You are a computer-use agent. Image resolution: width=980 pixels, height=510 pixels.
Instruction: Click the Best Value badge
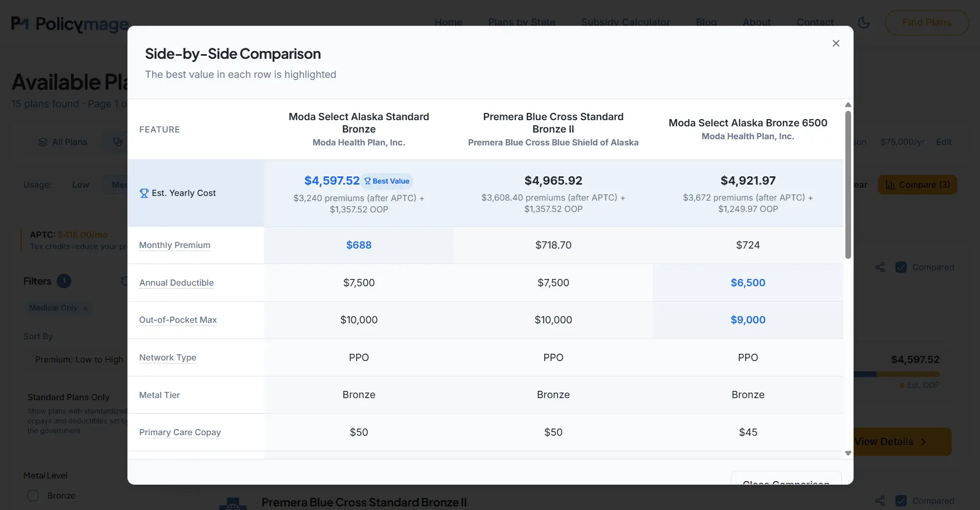click(387, 181)
